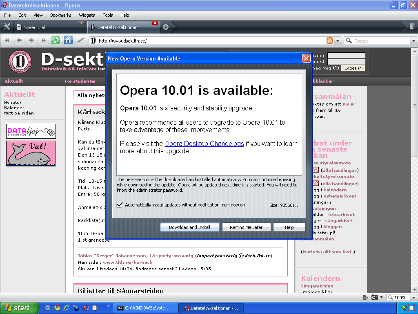Viewport: 418px width, 314px height.
Task: Click the Wand password manager icon
Action: [80, 40]
